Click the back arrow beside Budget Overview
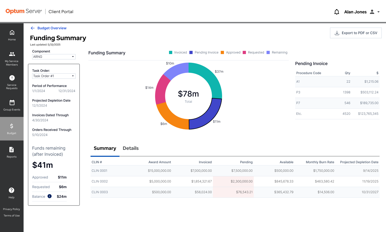The image size is (386, 232). 33,28
